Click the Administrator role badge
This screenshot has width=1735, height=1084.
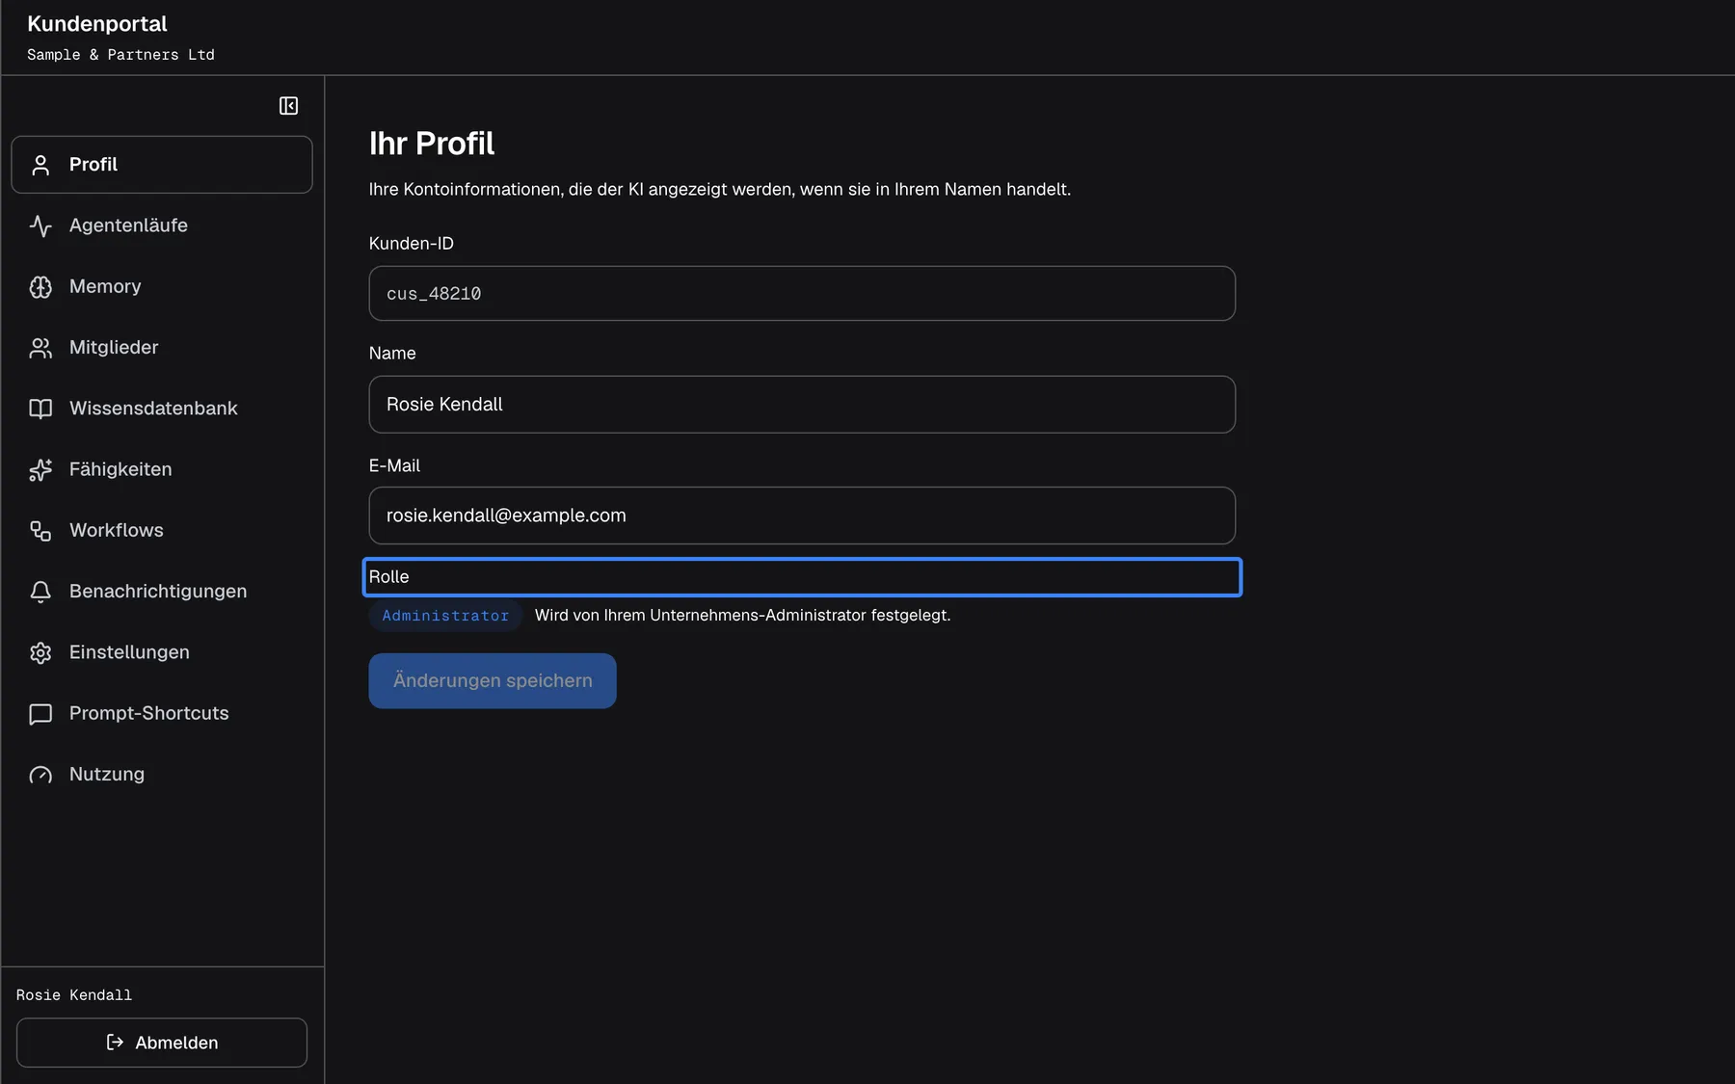pos(445,616)
